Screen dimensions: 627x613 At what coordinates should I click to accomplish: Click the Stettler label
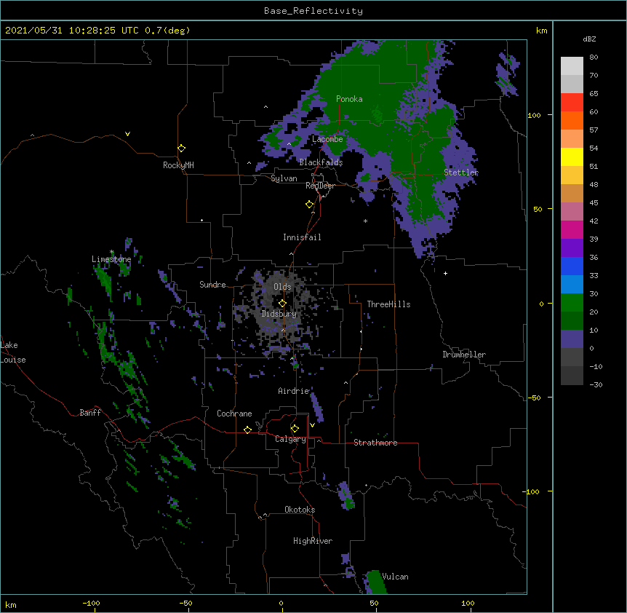pyautogui.click(x=461, y=173)
